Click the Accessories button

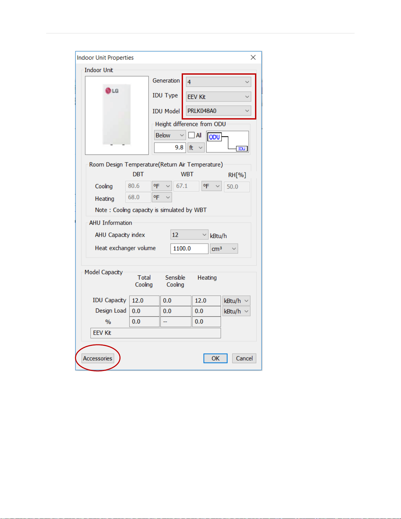(98, 358)
